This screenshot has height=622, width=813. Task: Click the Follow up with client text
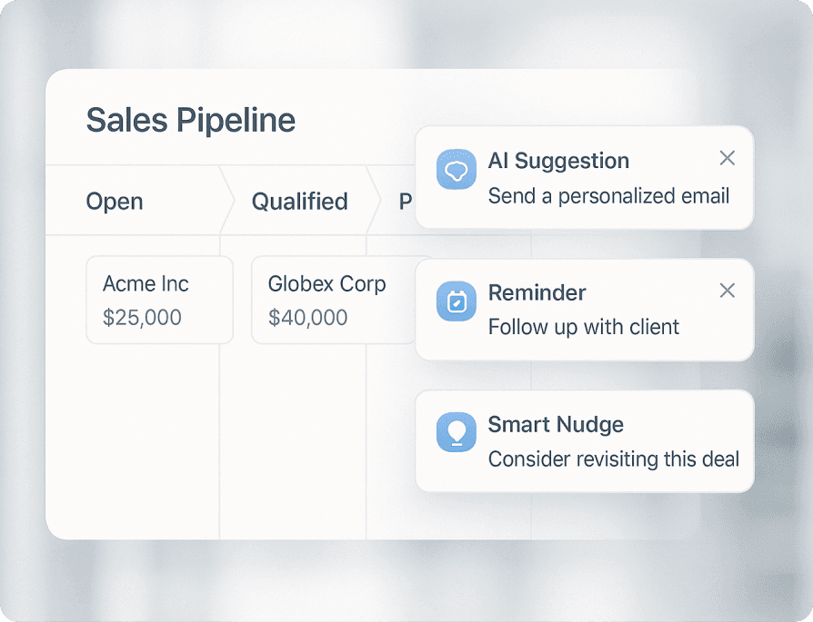(584, 327)
